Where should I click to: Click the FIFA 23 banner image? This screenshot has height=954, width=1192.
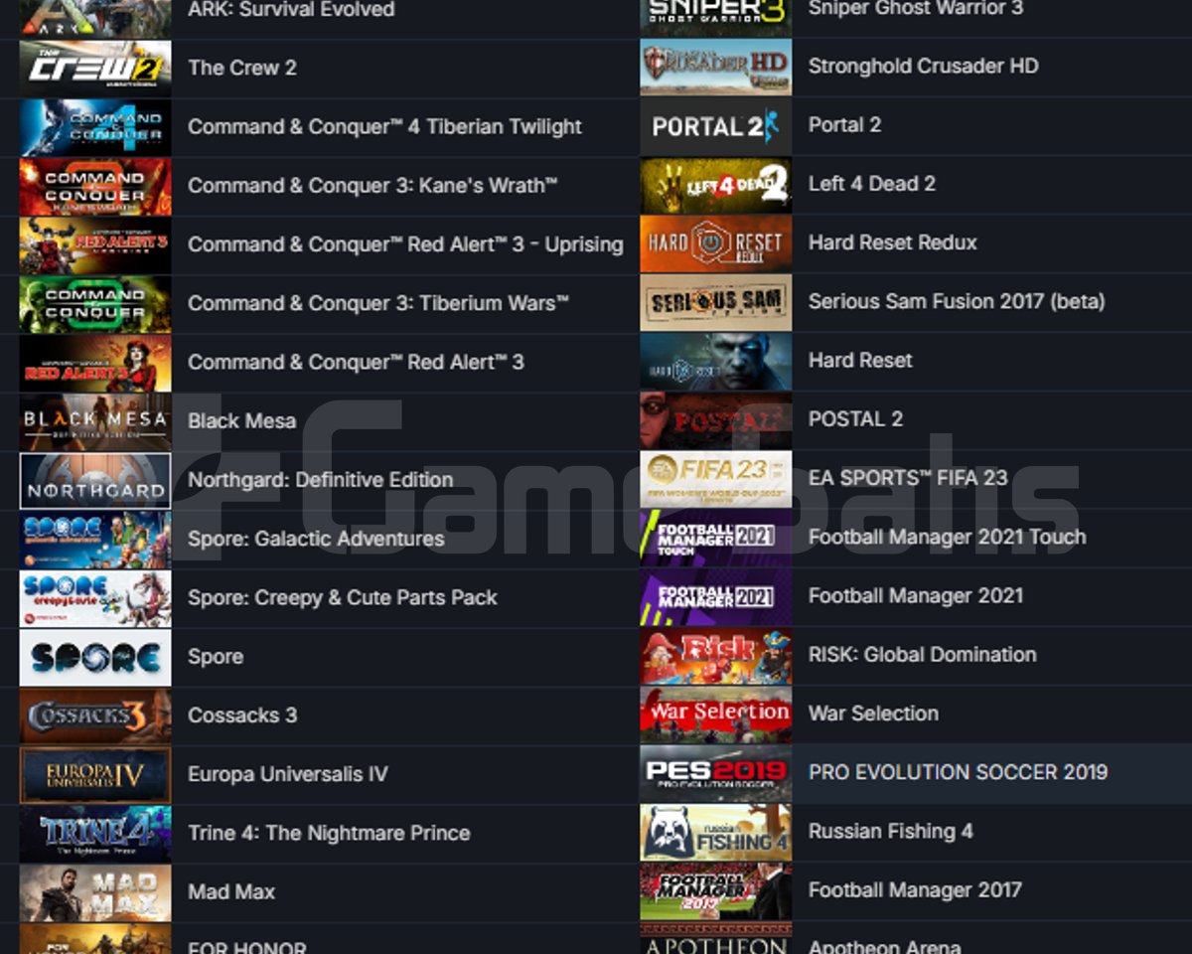(x=716, y=478)
